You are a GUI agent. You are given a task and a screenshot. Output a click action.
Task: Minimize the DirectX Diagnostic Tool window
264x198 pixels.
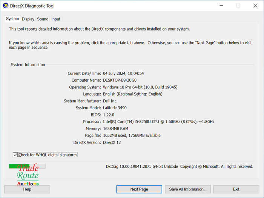pos(222,6)
